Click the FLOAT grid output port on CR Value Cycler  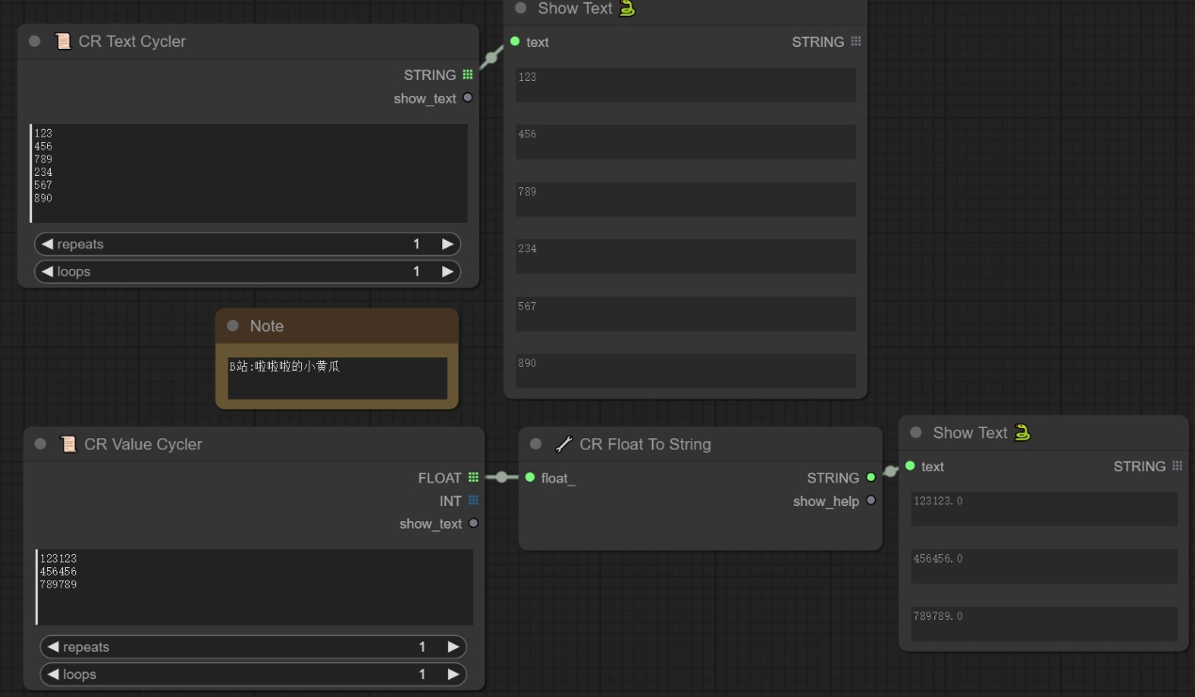tap(473, 478)
